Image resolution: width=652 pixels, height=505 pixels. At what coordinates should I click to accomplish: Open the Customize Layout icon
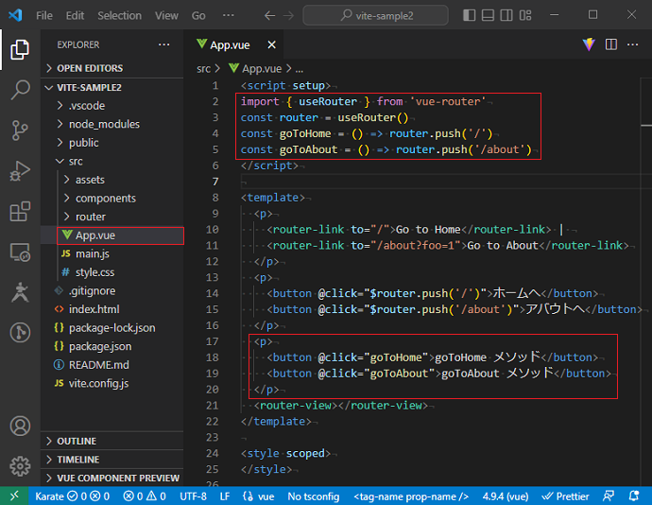coord(525,15)
